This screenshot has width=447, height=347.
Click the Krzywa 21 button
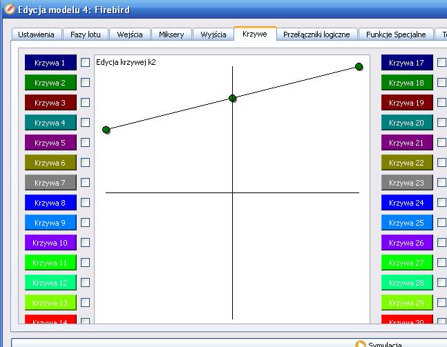point(407,143)
